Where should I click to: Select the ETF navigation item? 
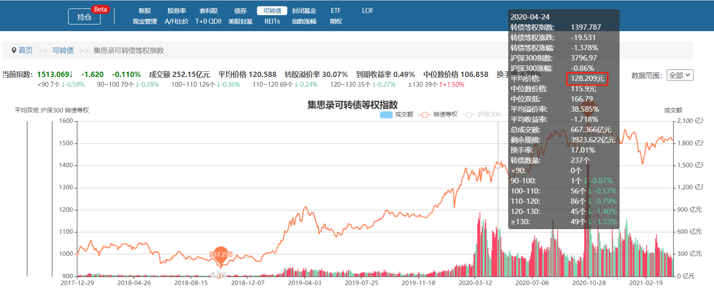coord(336,11)
